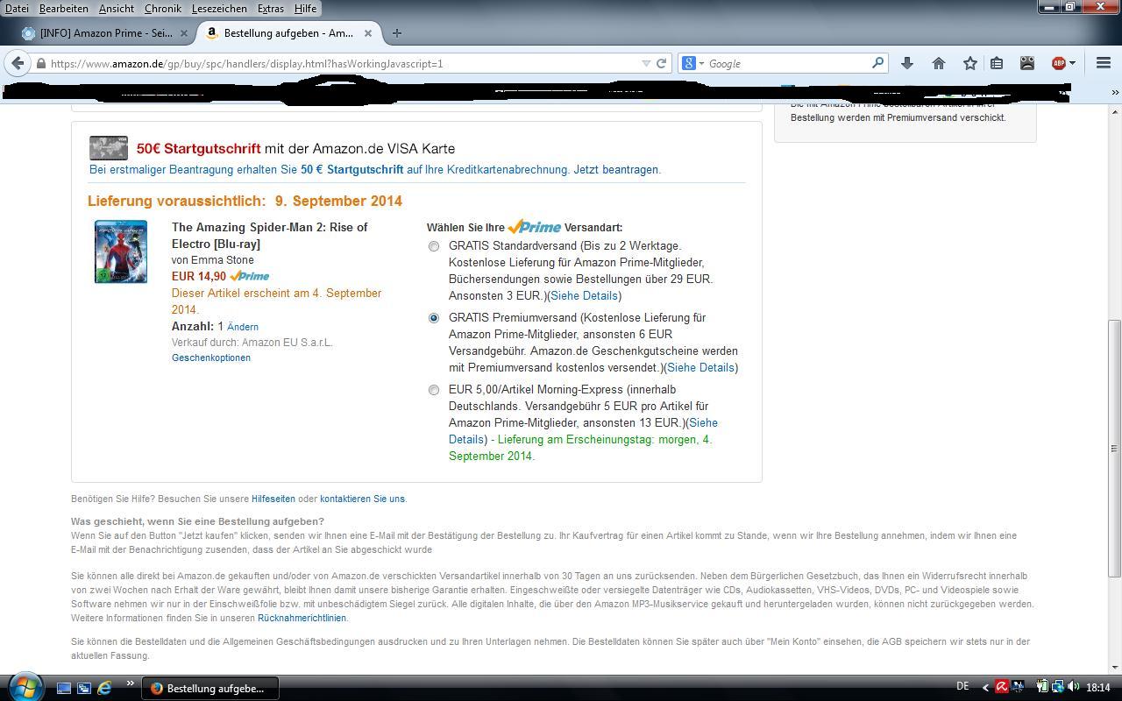Open the Geschenkoptionen link

click(x=211, y=358)
